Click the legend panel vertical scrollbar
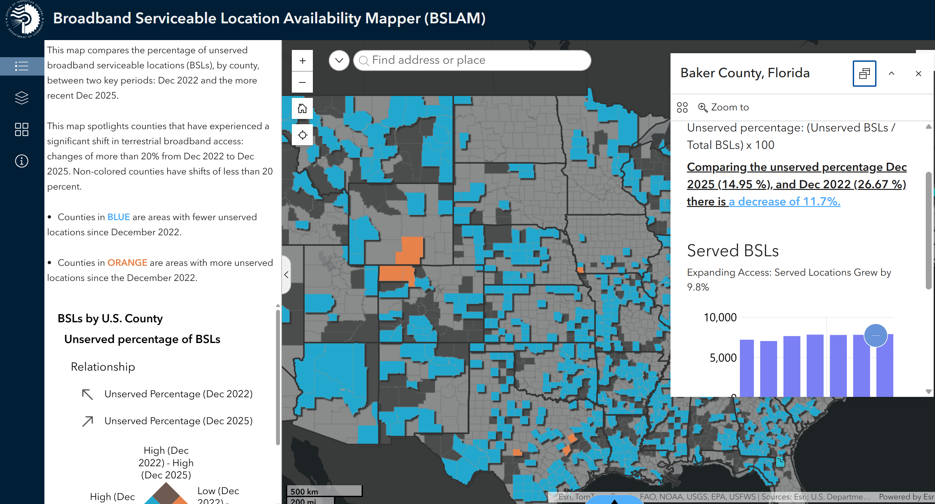935x504 pixels. (278, 377)
